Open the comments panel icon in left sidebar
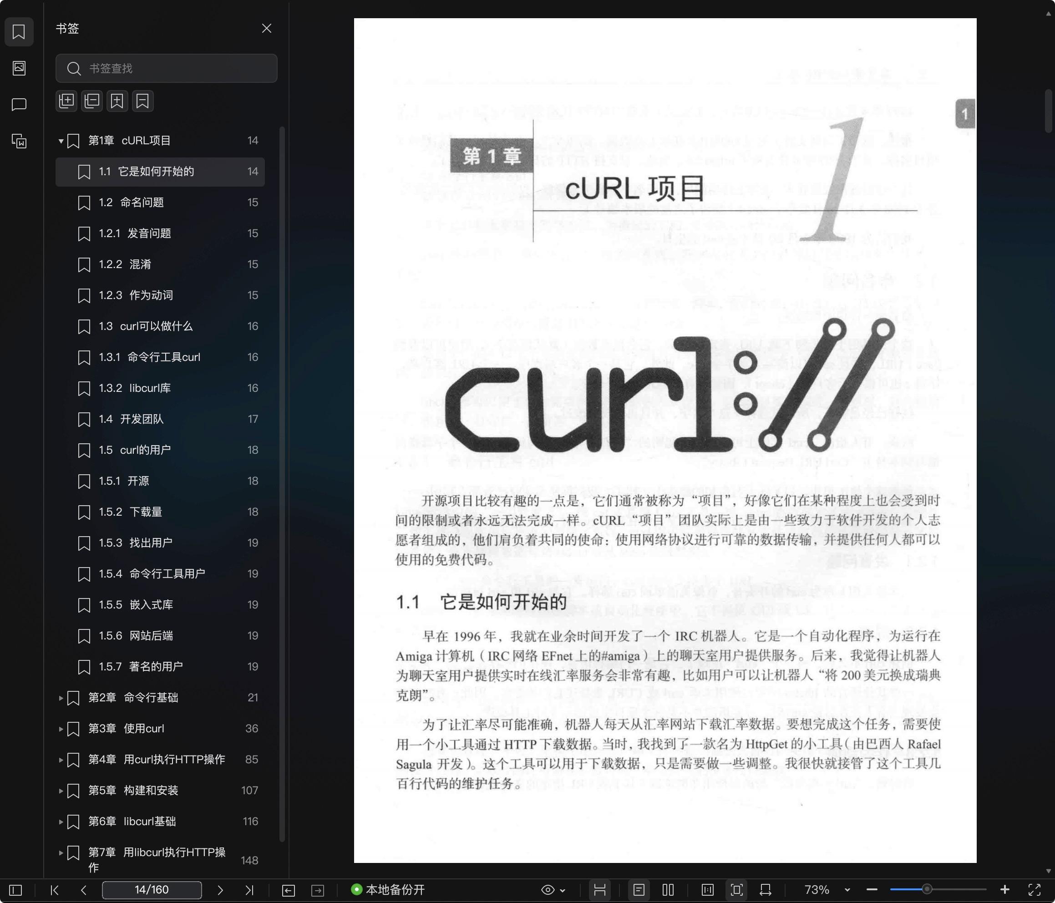 (x=19, y=104)
